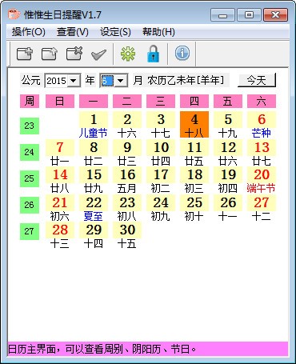
Task: Click week number 25 cell
Action: click(x=30, y=178)
